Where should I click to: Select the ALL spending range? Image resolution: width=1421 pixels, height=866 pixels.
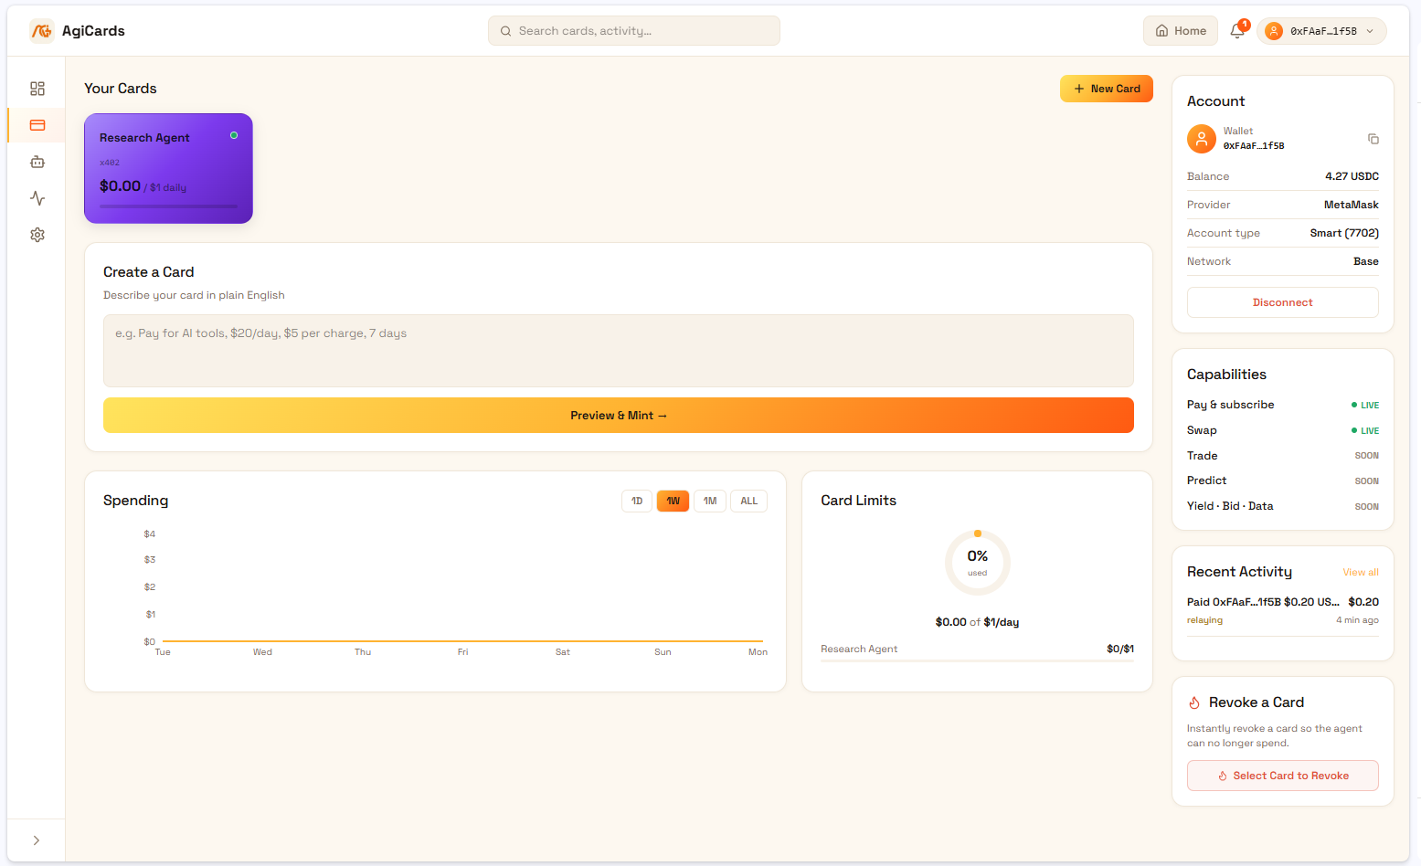(749, 501)
